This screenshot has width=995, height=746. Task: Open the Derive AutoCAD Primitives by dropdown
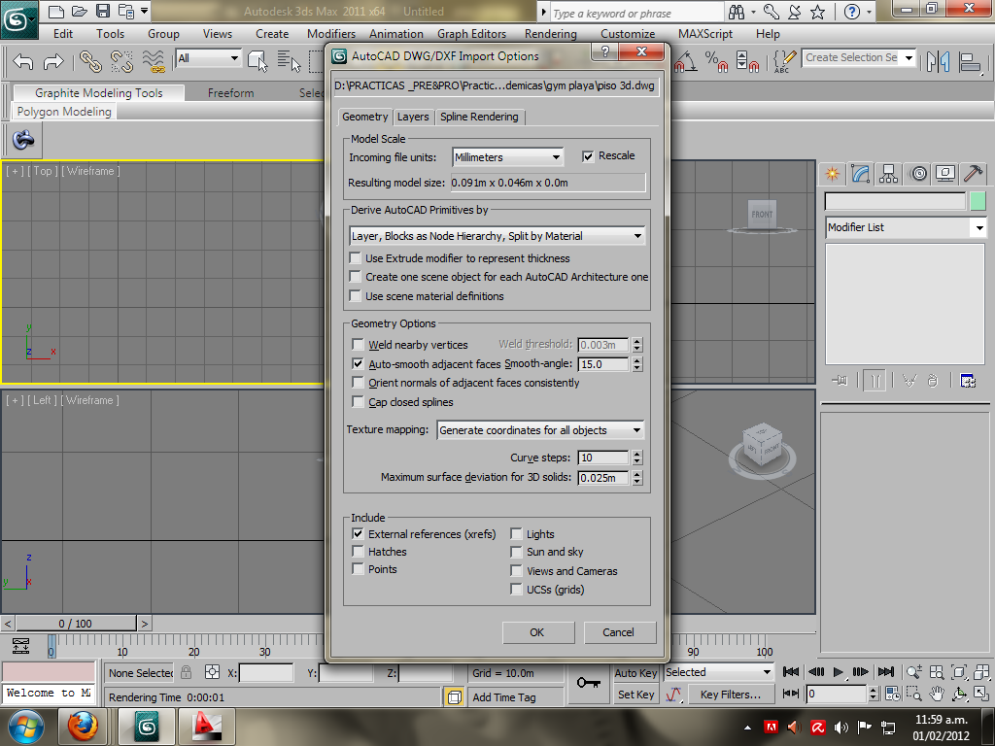497,236
